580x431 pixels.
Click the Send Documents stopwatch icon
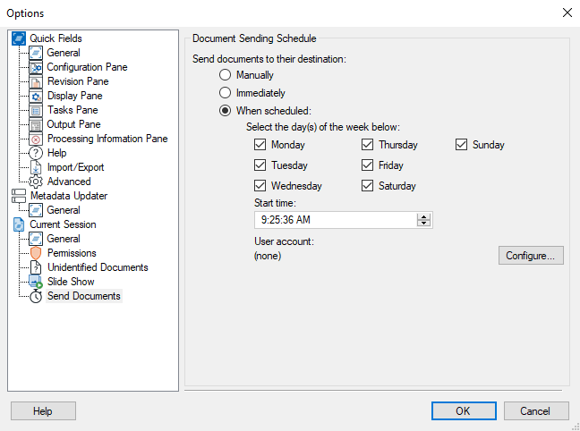click(36, 296)
